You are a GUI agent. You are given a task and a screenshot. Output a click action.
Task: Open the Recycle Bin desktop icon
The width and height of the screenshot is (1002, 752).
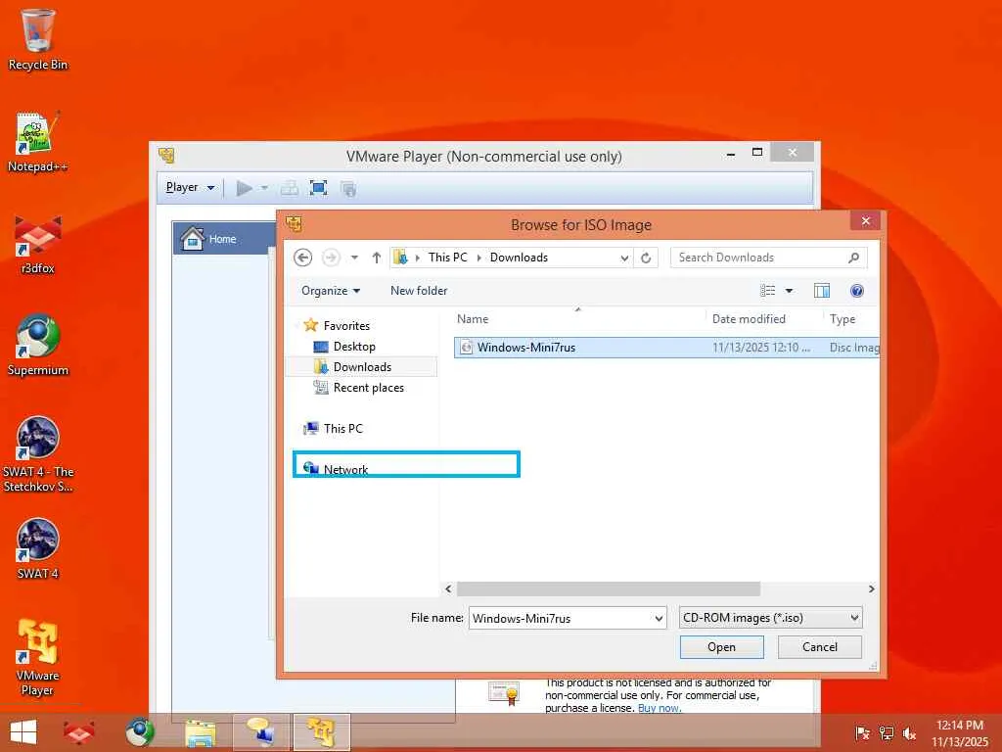[x=38, y=38]
